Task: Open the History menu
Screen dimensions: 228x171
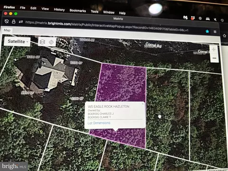Action: click(x=59, y=9)
